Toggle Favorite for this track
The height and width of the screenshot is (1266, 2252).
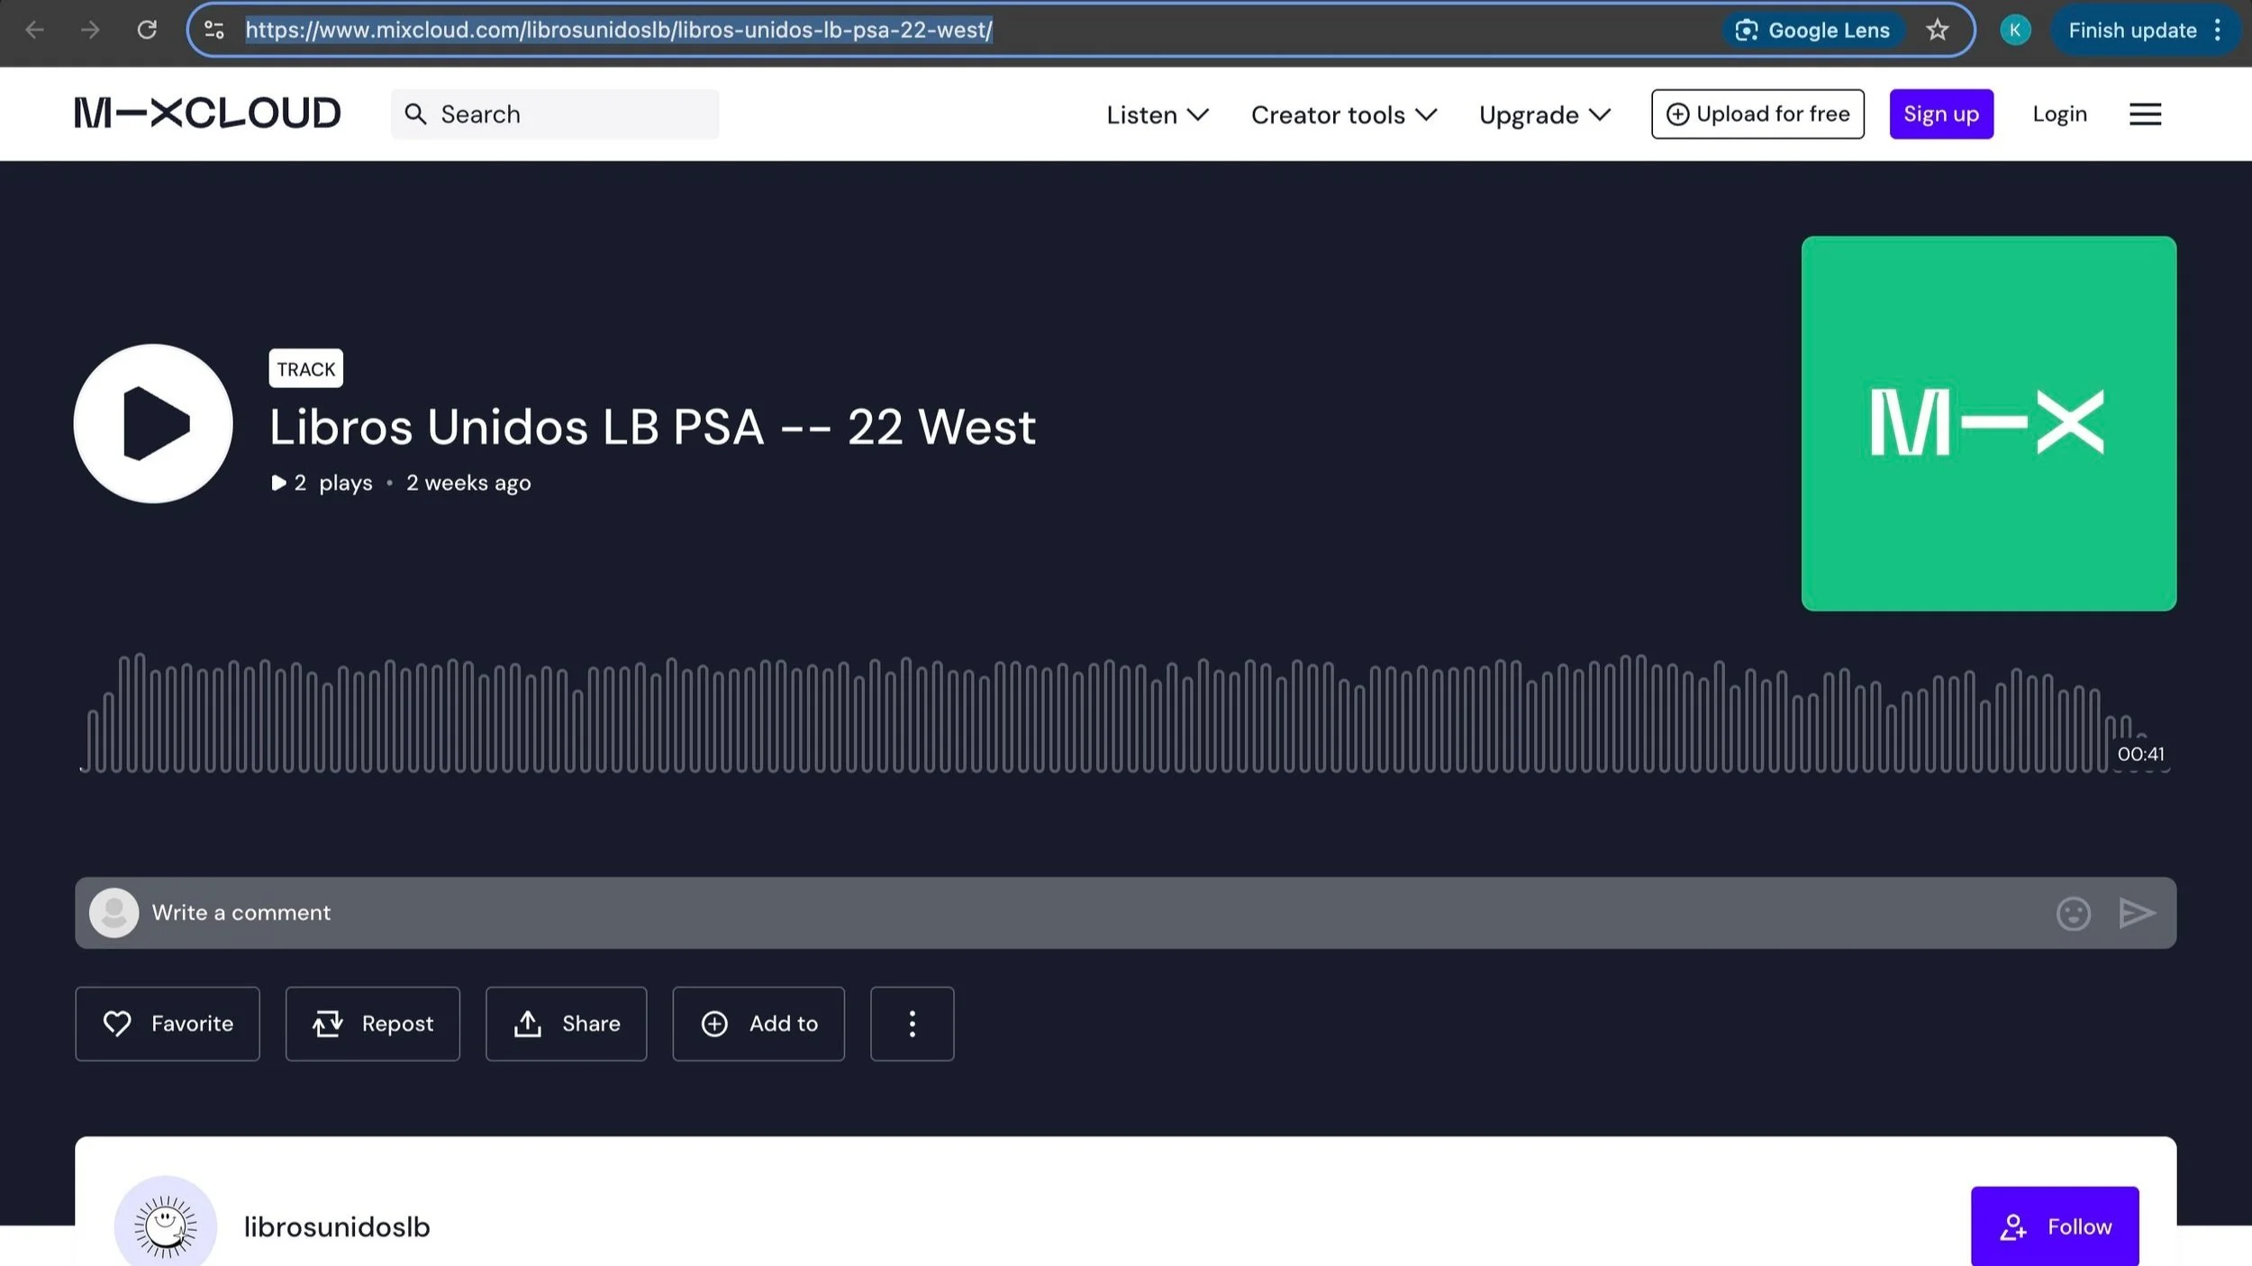coord(168,1024)
